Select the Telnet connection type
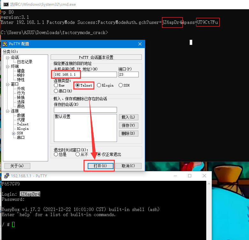The height and width of the screenshot is (240, 249). [x=77, y=85]
